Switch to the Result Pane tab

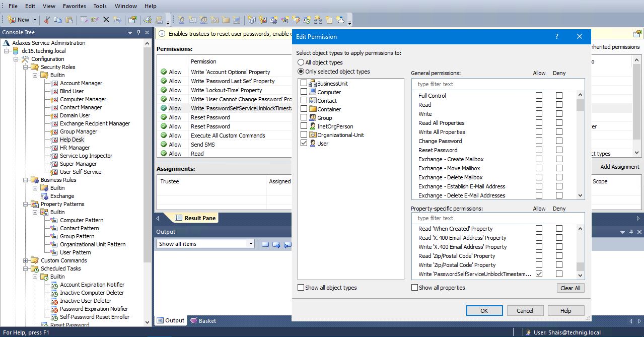(x=196, y=218)
